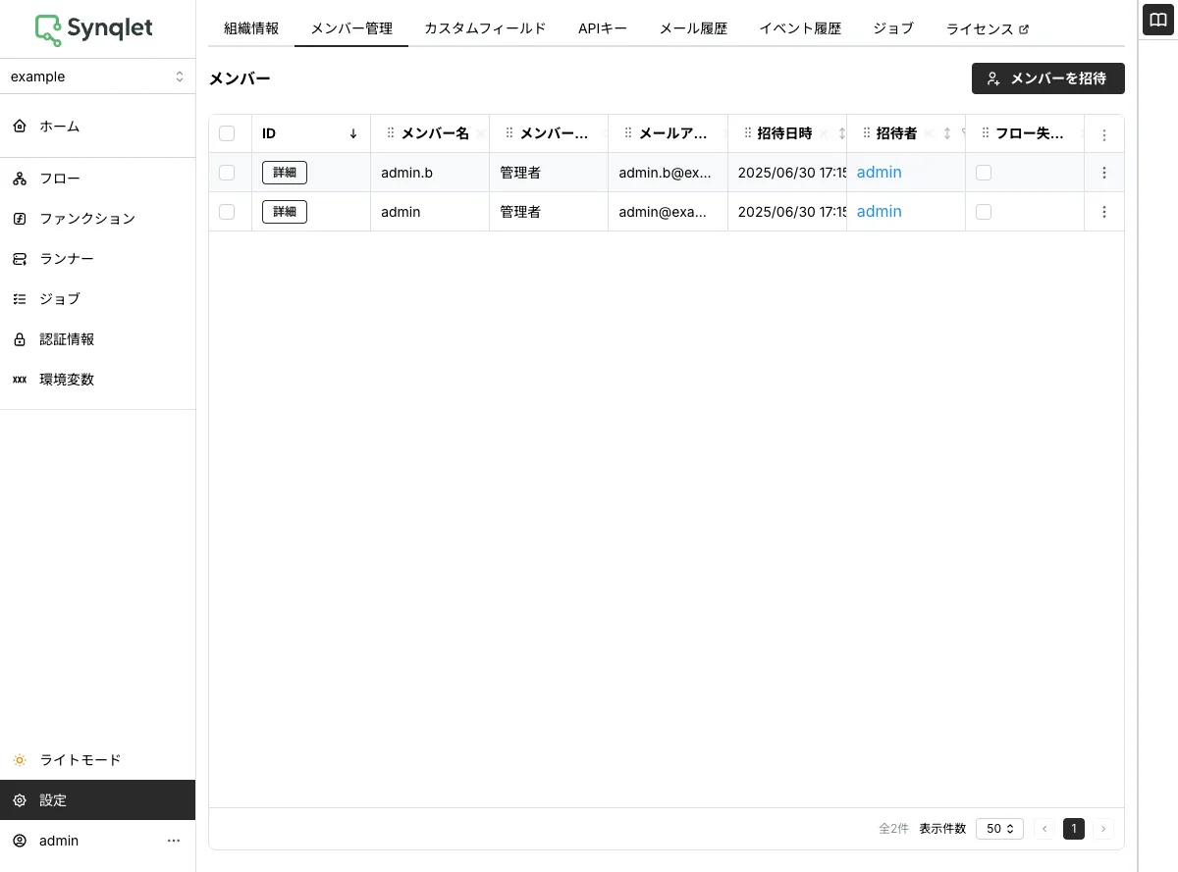Click admin inviter link in admin.b row

[879, 172]
